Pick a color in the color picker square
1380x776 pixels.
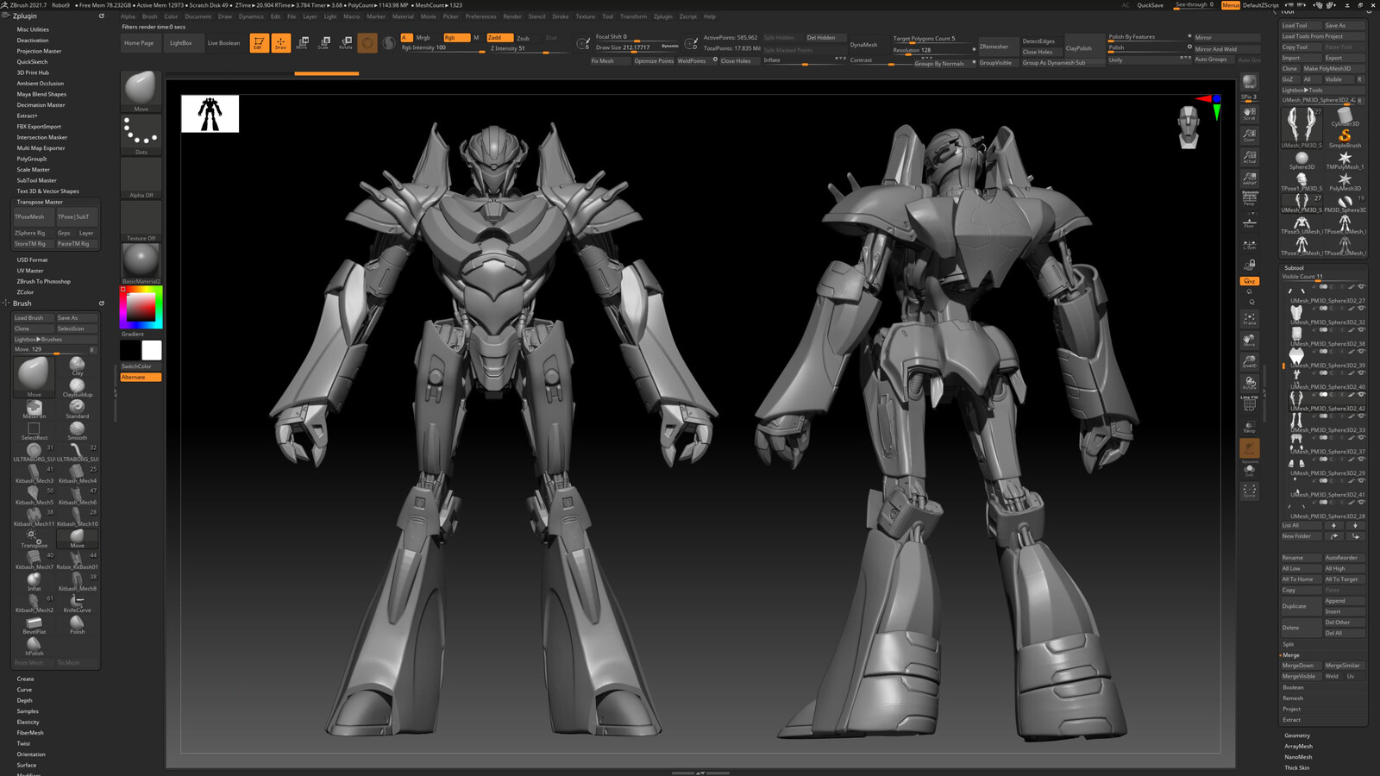point(141,307)
